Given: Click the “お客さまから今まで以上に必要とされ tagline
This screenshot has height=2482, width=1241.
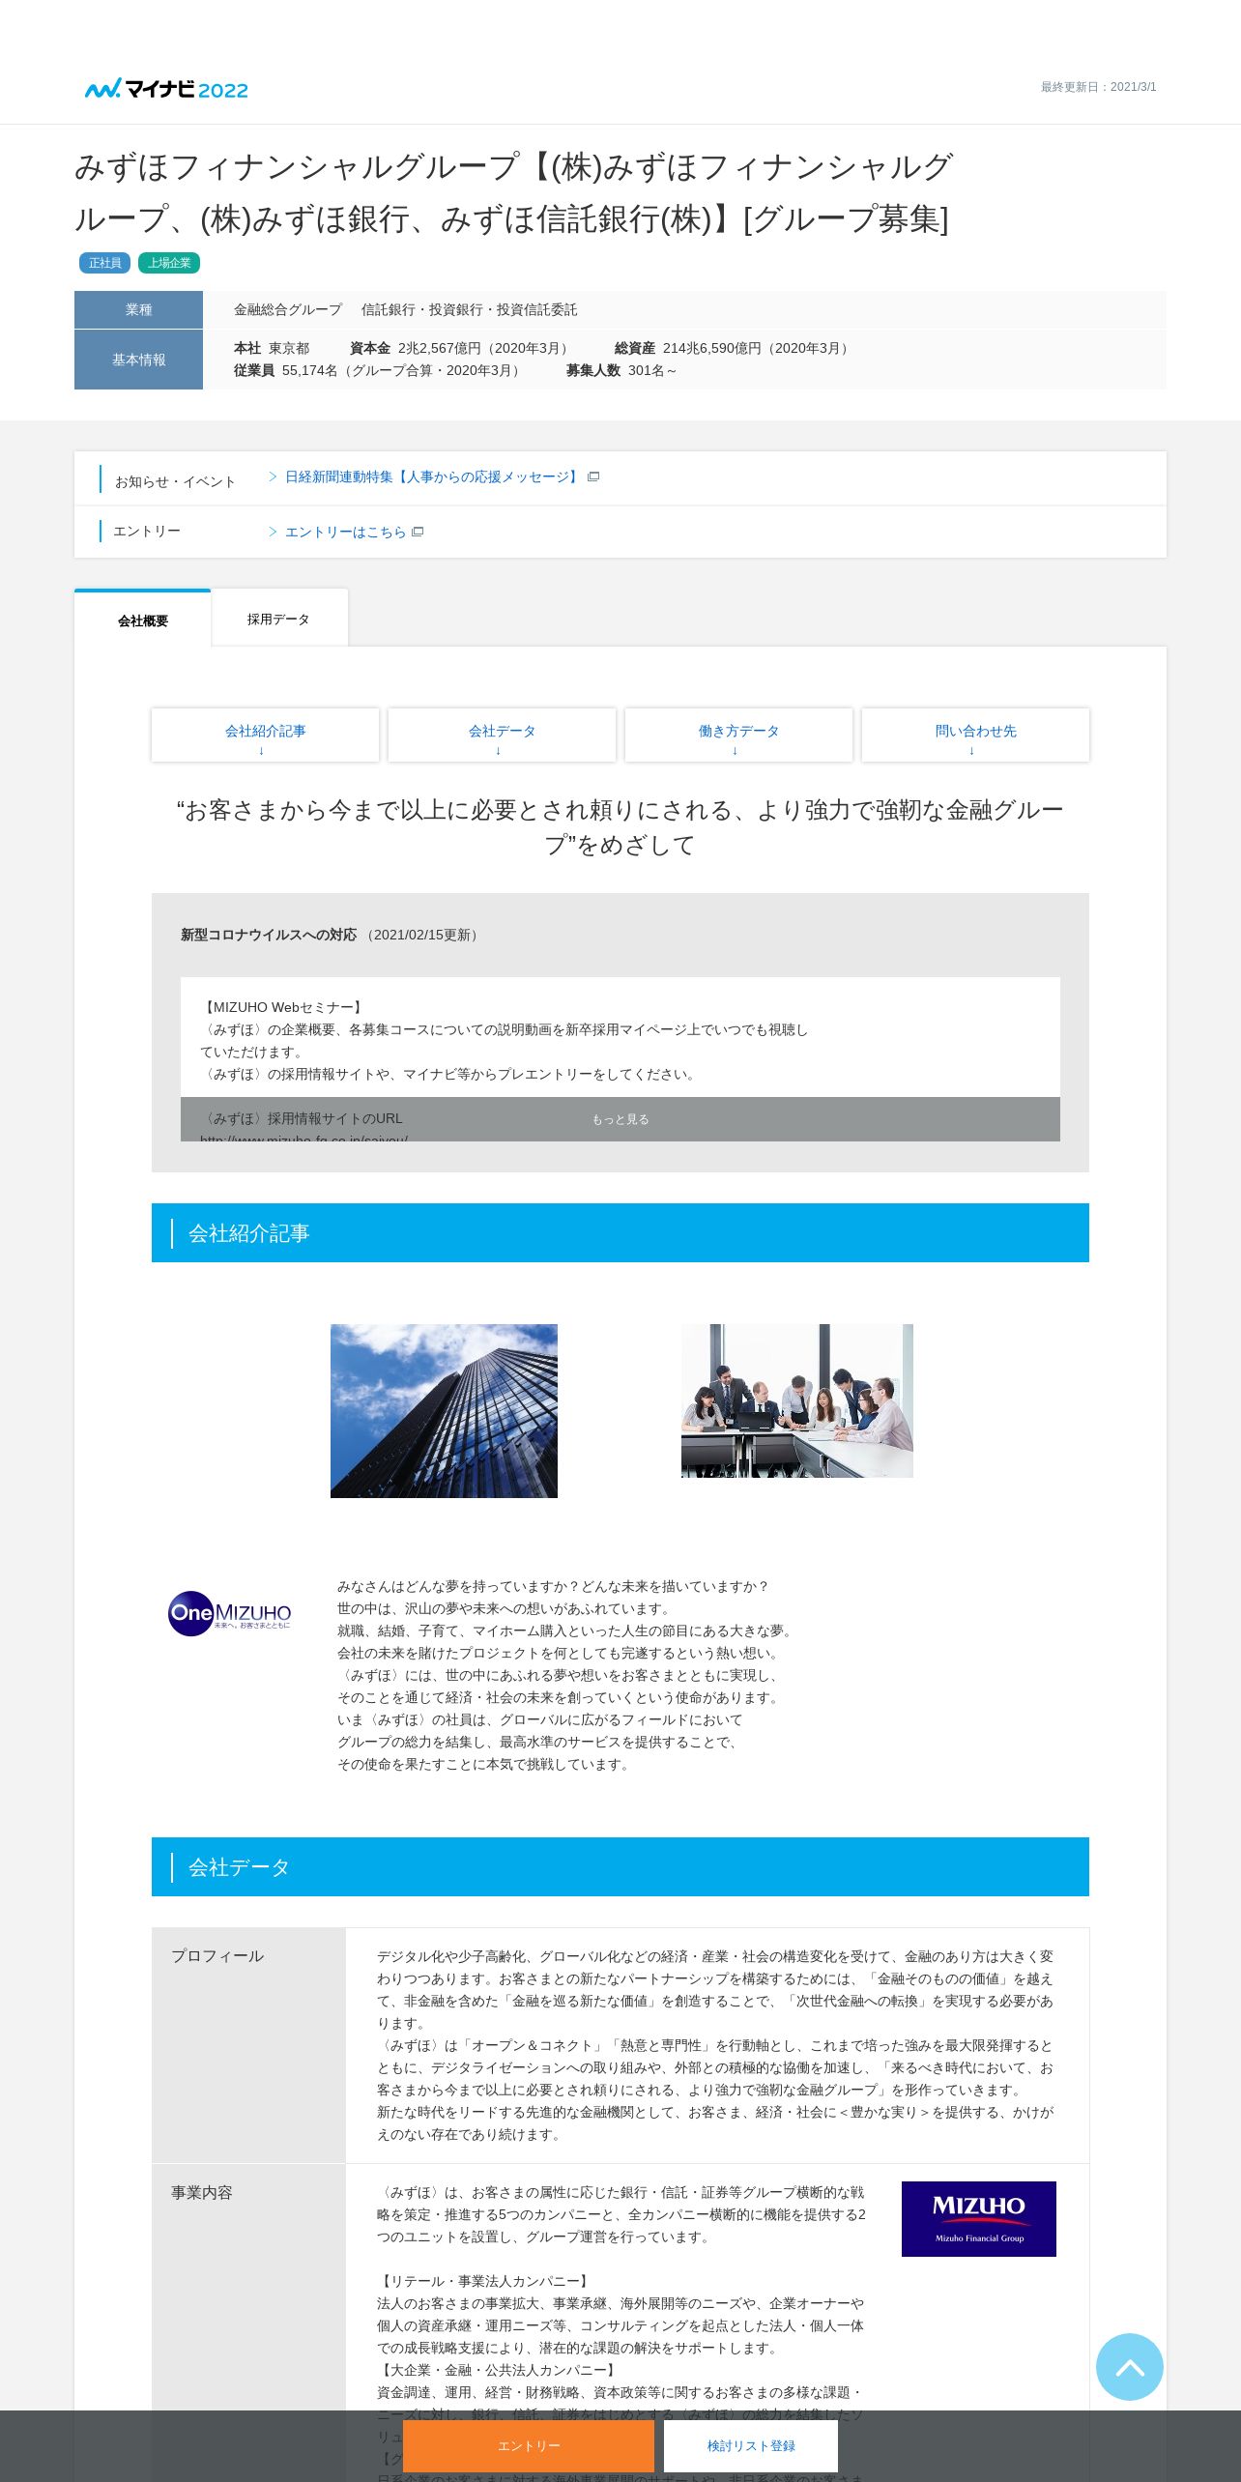Looking at the screenshot, I should point(620,827).
